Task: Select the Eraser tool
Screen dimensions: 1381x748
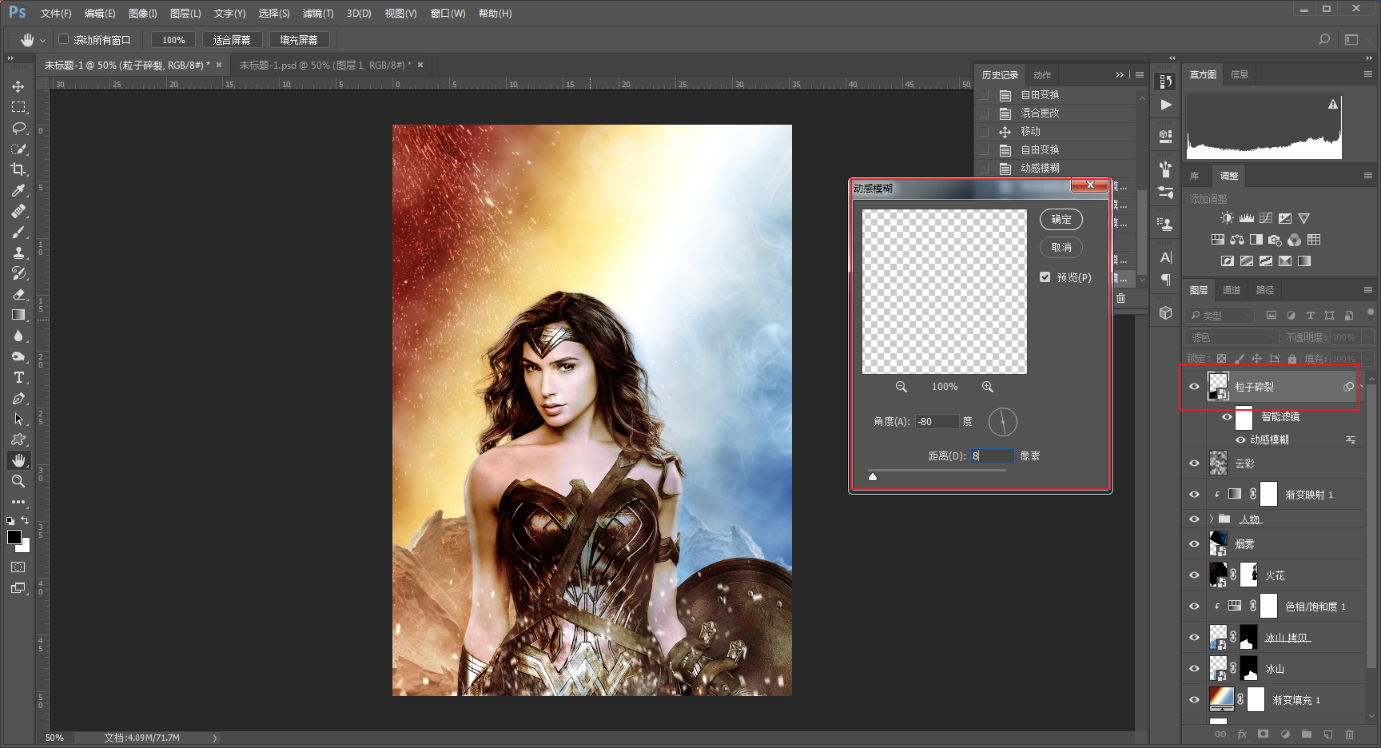Action: [x=18, y=294]
